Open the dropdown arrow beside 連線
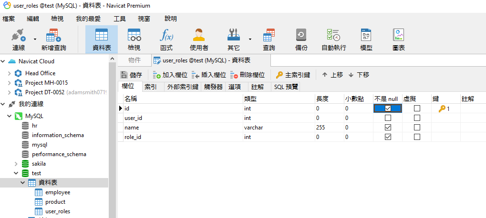 pyautogui.click(x=35, y=40)
